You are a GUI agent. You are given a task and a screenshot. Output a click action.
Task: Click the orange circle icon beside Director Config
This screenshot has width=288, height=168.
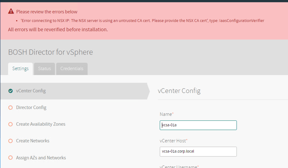(x=10, y=108)
